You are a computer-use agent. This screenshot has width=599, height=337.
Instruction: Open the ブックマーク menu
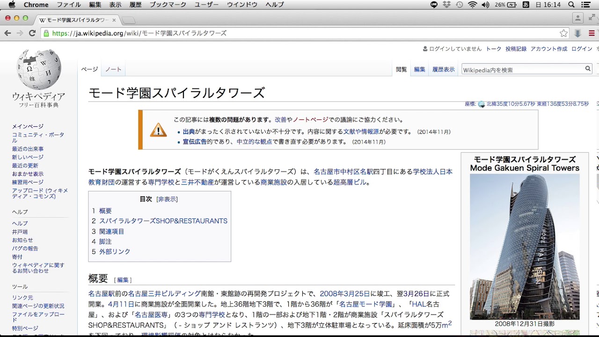tap(168, 5)
